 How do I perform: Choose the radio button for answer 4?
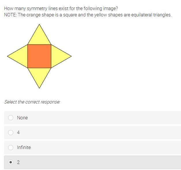(11, 132)
